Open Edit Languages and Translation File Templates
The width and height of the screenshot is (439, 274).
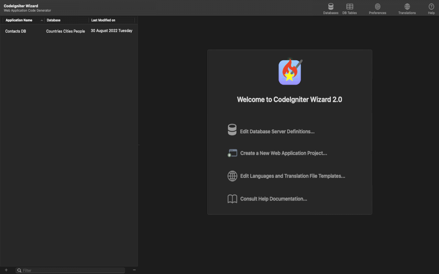click(292, 176)
